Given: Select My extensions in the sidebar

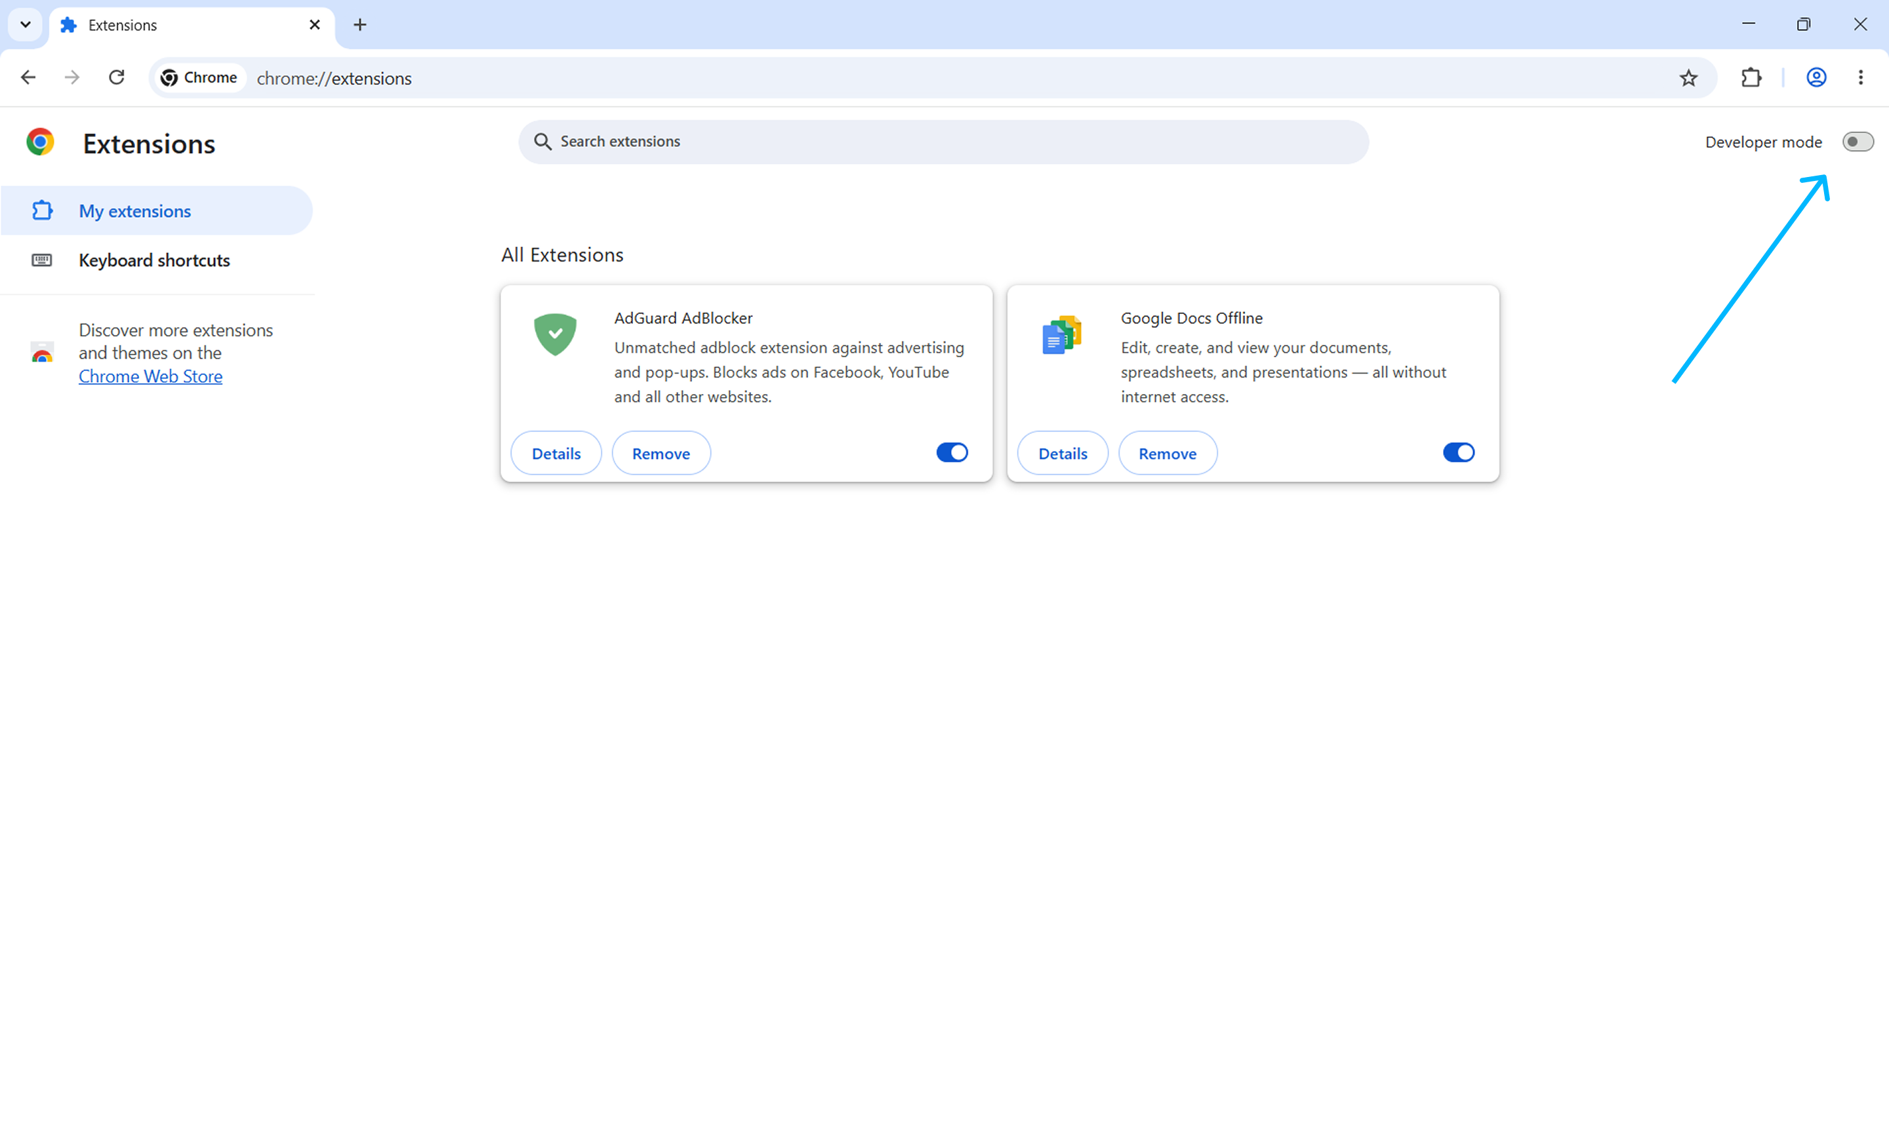Looking at the screenshot, I should coord(156,210).
